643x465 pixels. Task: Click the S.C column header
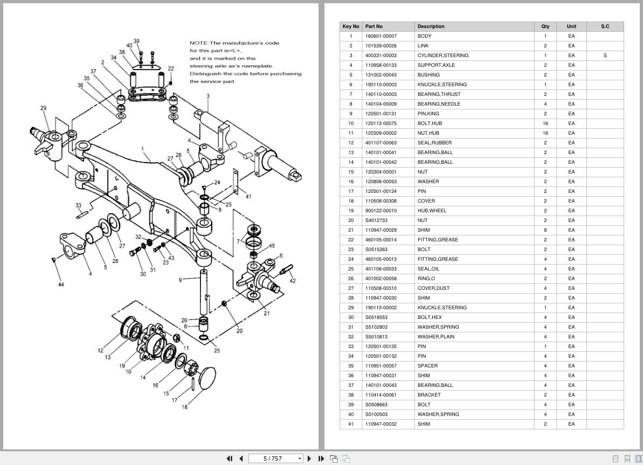pyautogui.click(x=605, y=26)
